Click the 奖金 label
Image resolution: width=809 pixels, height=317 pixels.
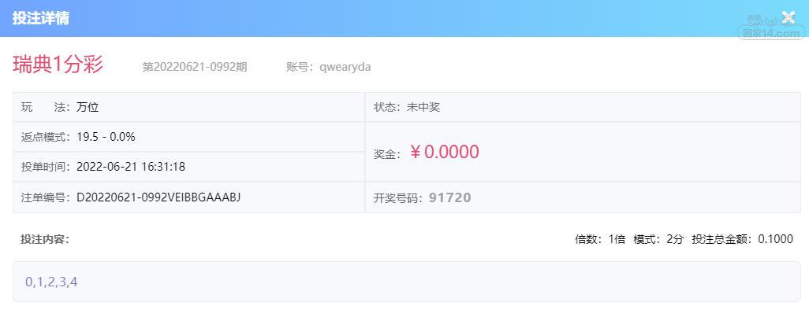coord(389,154)
